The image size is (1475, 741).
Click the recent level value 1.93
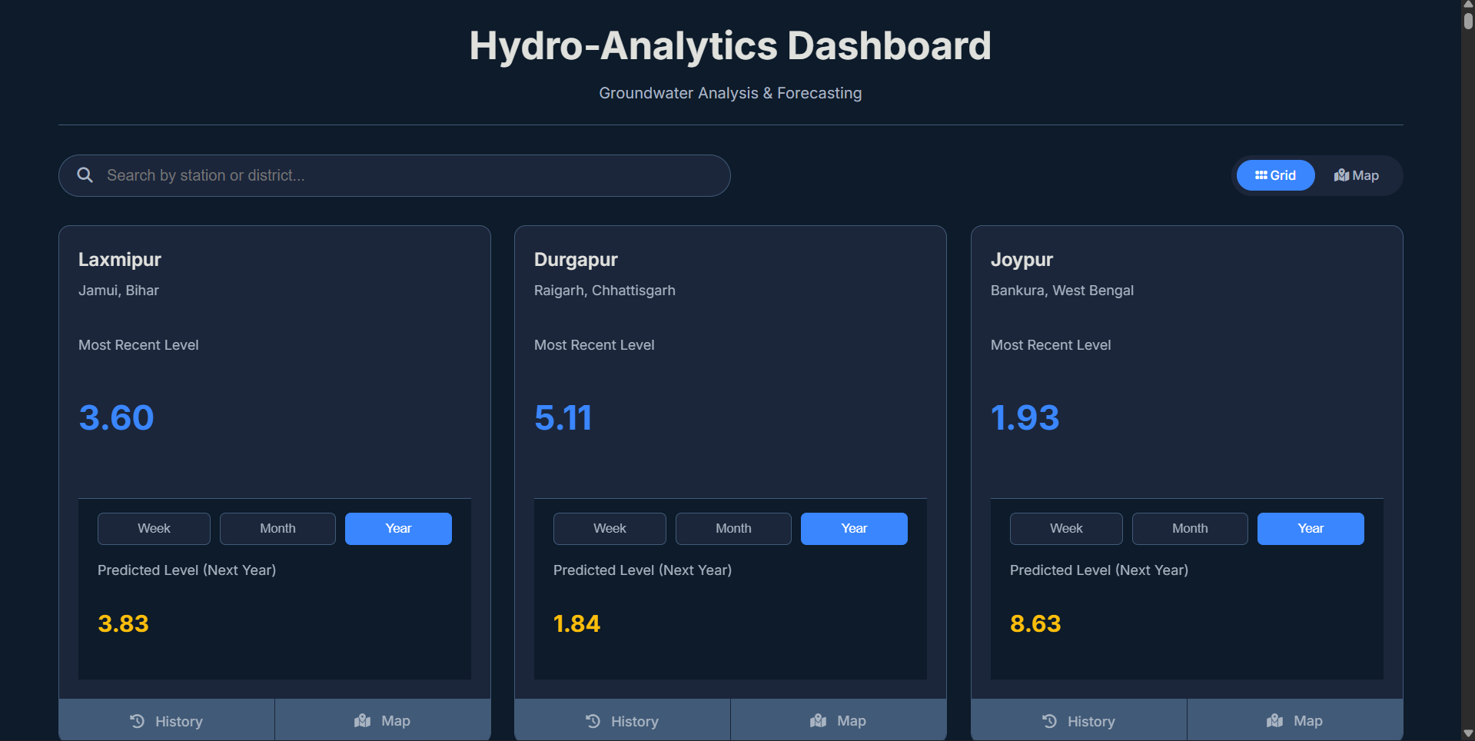point(1025,418)
